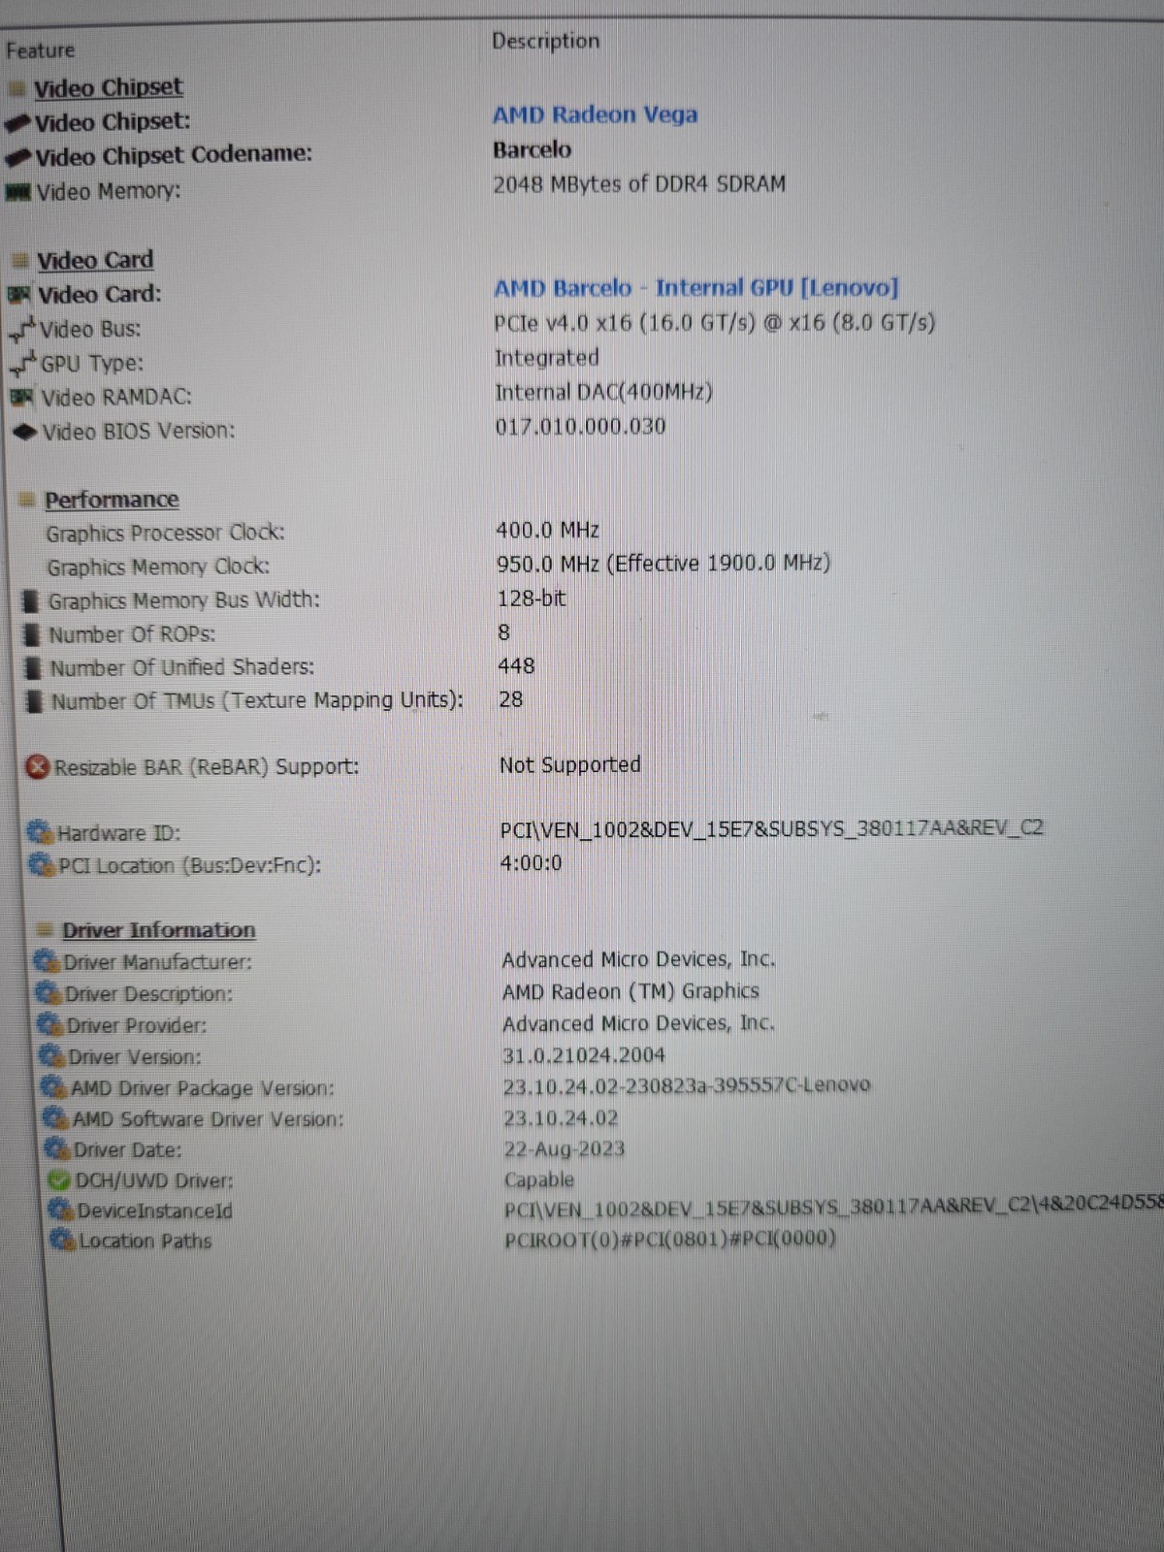Click the gear icon beside Driver Manufacturer
Screen dimensions: 1164x1552
[x=47, y=961]
